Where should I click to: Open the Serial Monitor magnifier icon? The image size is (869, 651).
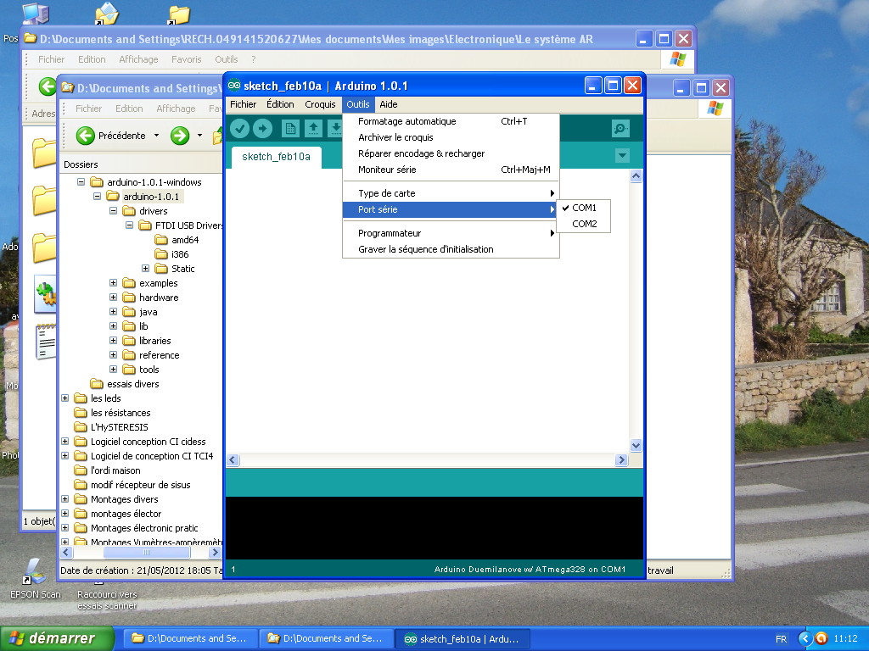(620, 128)
